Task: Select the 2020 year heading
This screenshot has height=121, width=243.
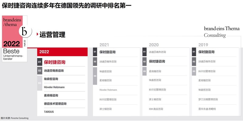Action: [154, 45]
